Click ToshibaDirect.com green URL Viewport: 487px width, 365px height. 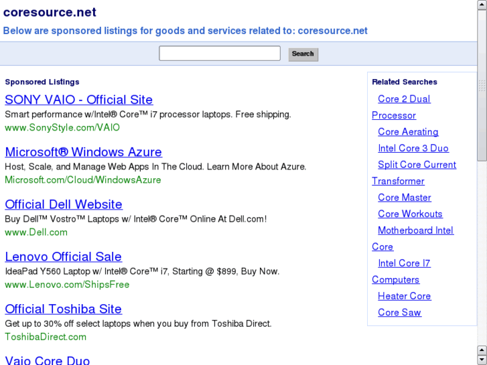pyautogui.click(x=46, y=337)
